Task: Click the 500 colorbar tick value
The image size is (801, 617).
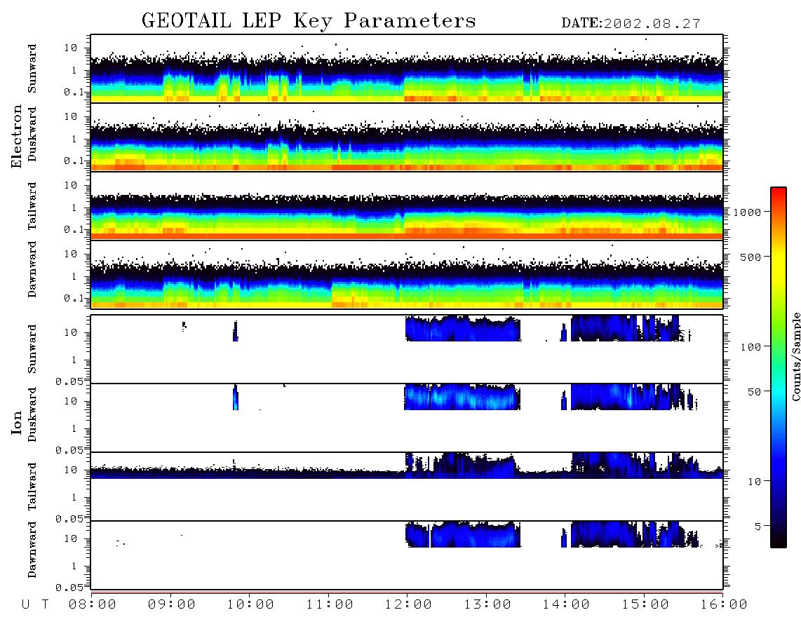Action: 750,257
